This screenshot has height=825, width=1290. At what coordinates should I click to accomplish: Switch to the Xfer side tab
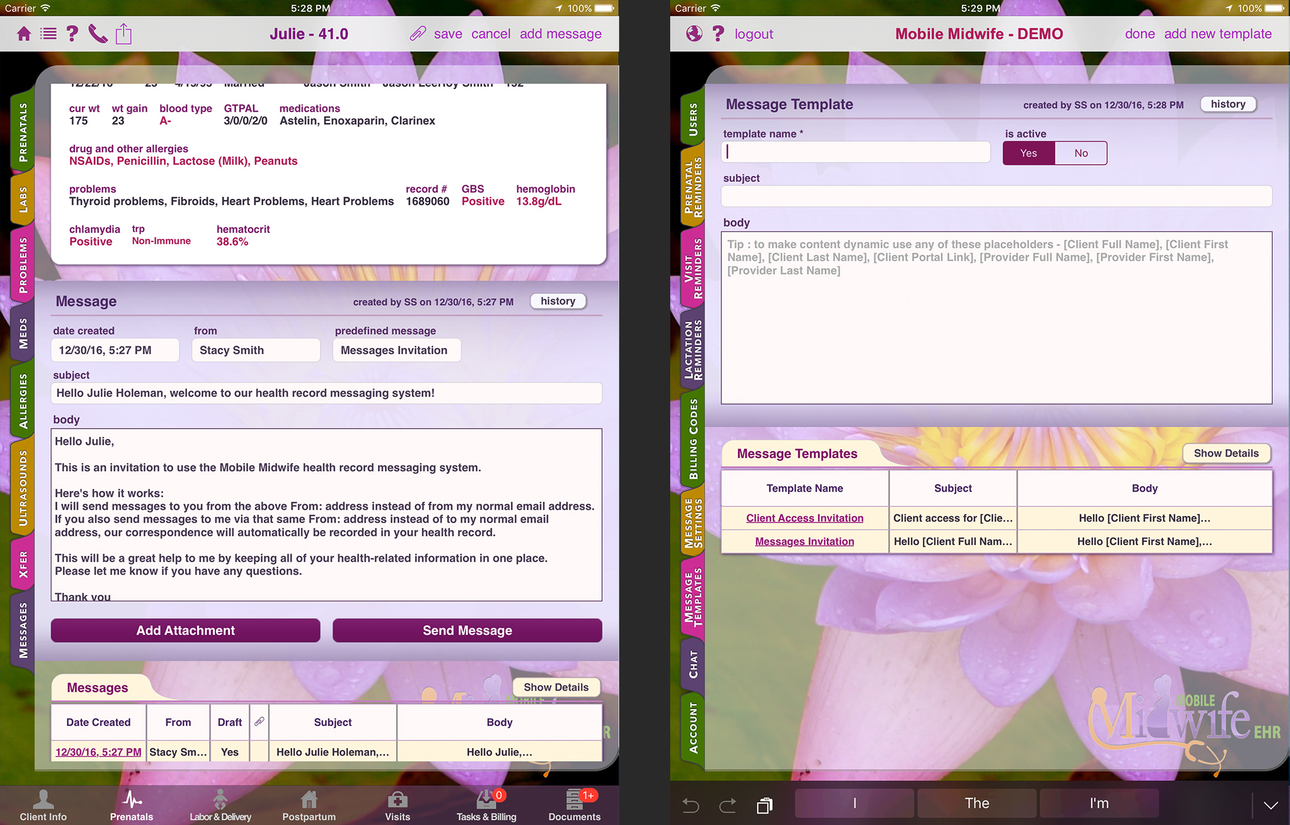pos(23,564)
